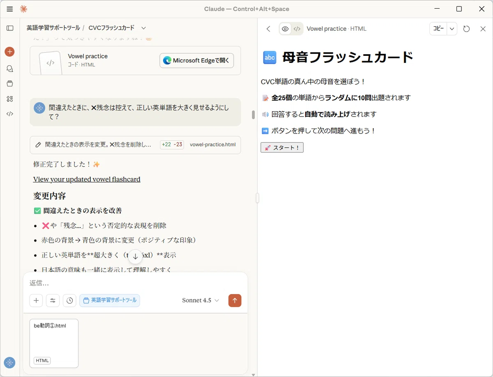Open the projects icon in sidebar
This screenshot has width=493, height=377.
[x=10, y=84]
